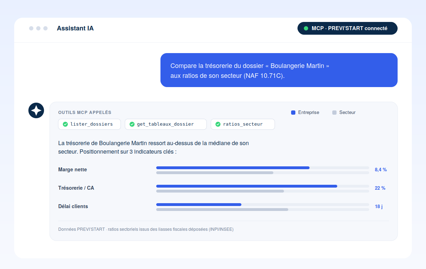
Task: Click the gray Secteur legend swatch
Action: click(334, 113)
